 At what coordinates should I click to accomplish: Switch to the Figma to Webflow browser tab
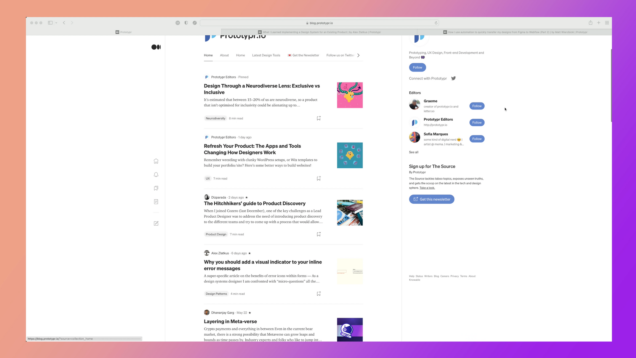[x=515, y=32]
